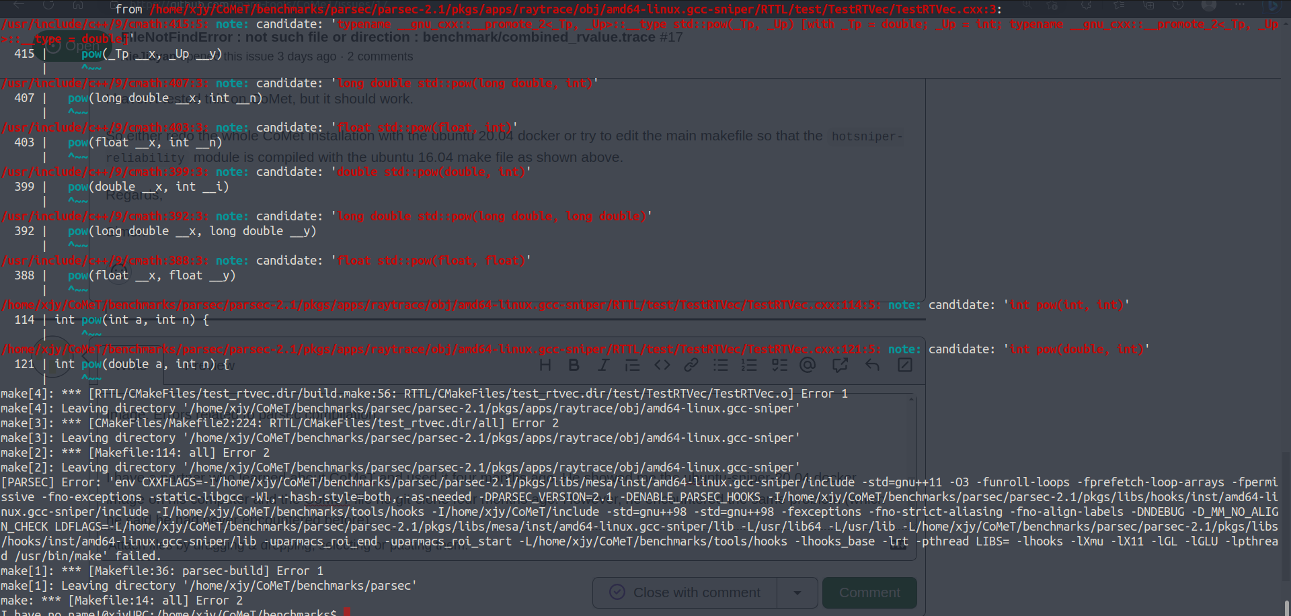Insert a blockquote in the comment box
Viewport: 1291px width, 616px height.
(x=633, y=365)
